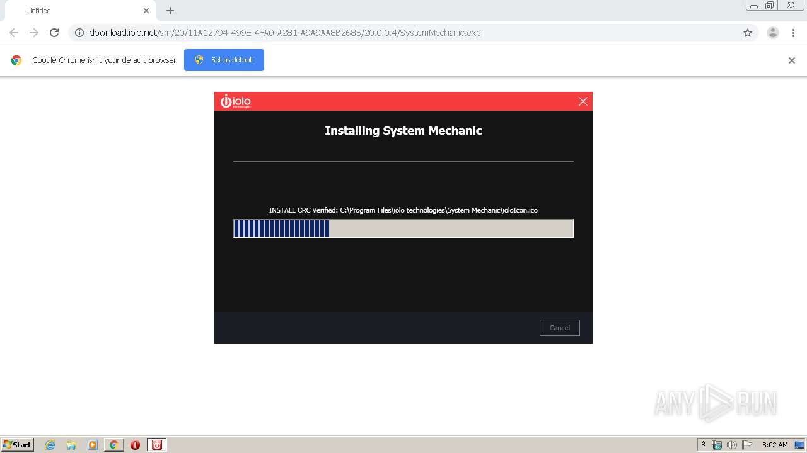Close the iolo installer dialog

tap(583, 101)
